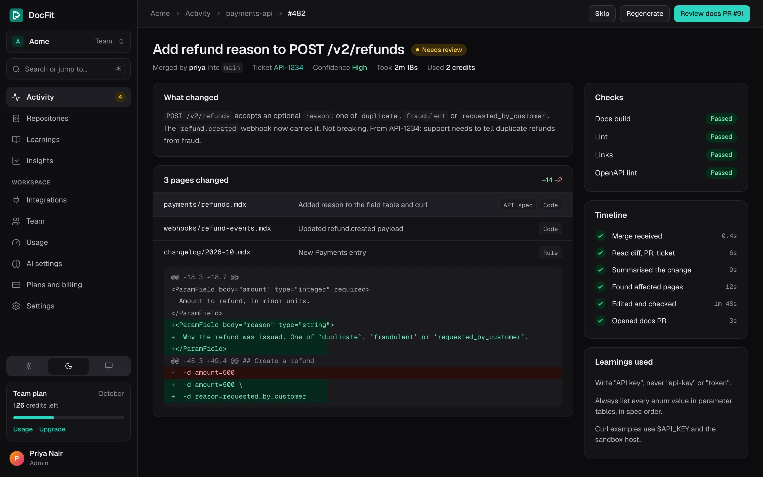Select dark theme moon toggle
The height and width of the screenshot is (477, 763).
pyautogui.click(x=68, y=366)
